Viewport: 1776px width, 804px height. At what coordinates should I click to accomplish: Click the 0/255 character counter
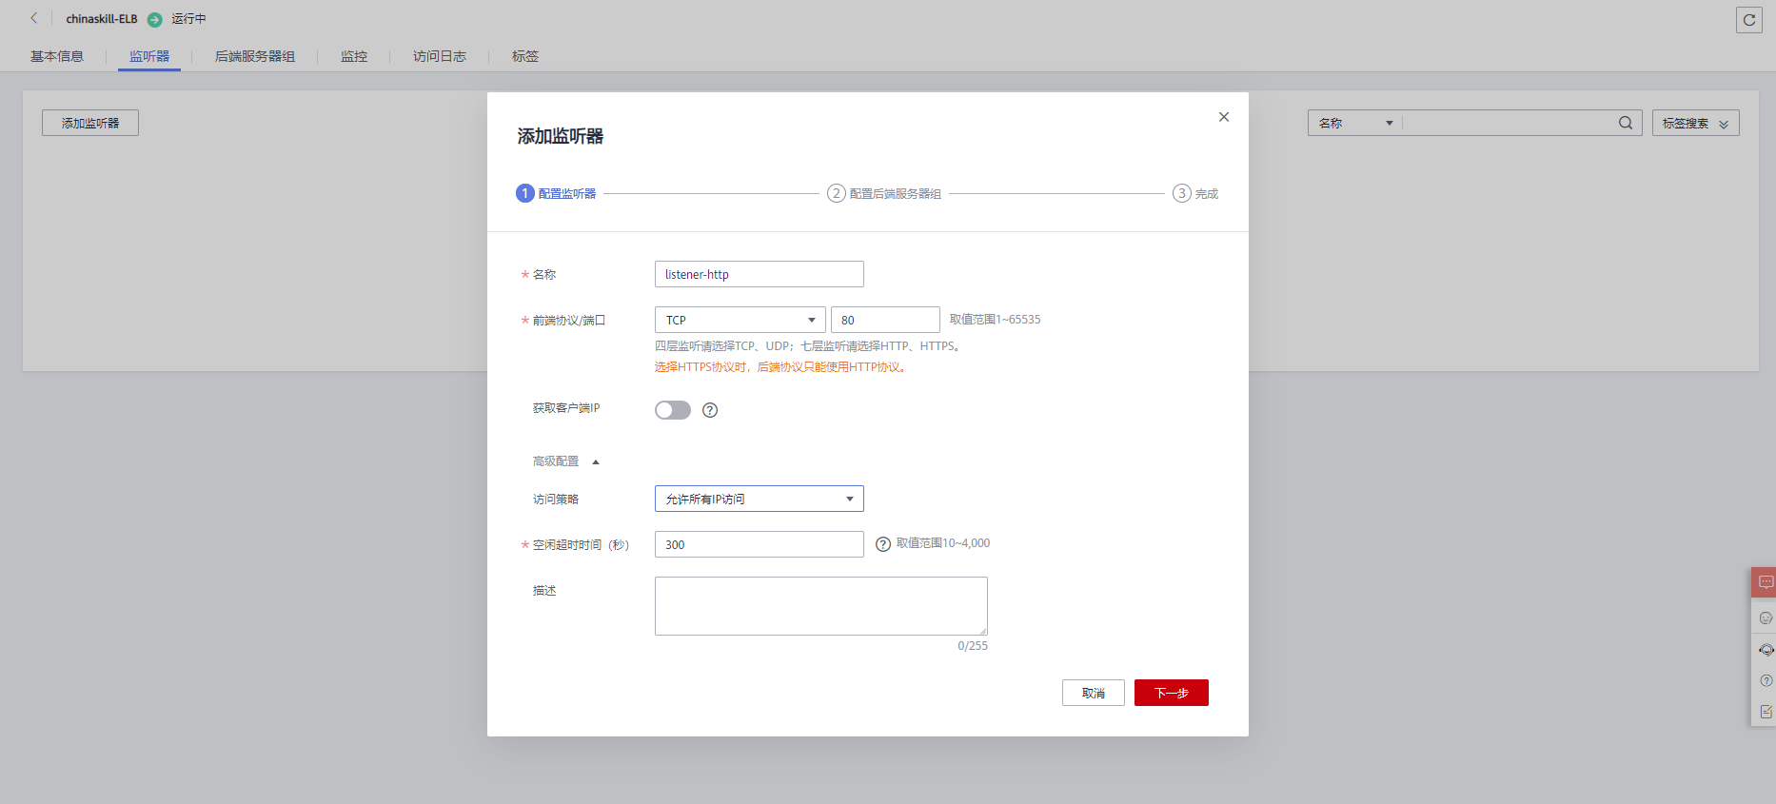(x=973, y=646)
